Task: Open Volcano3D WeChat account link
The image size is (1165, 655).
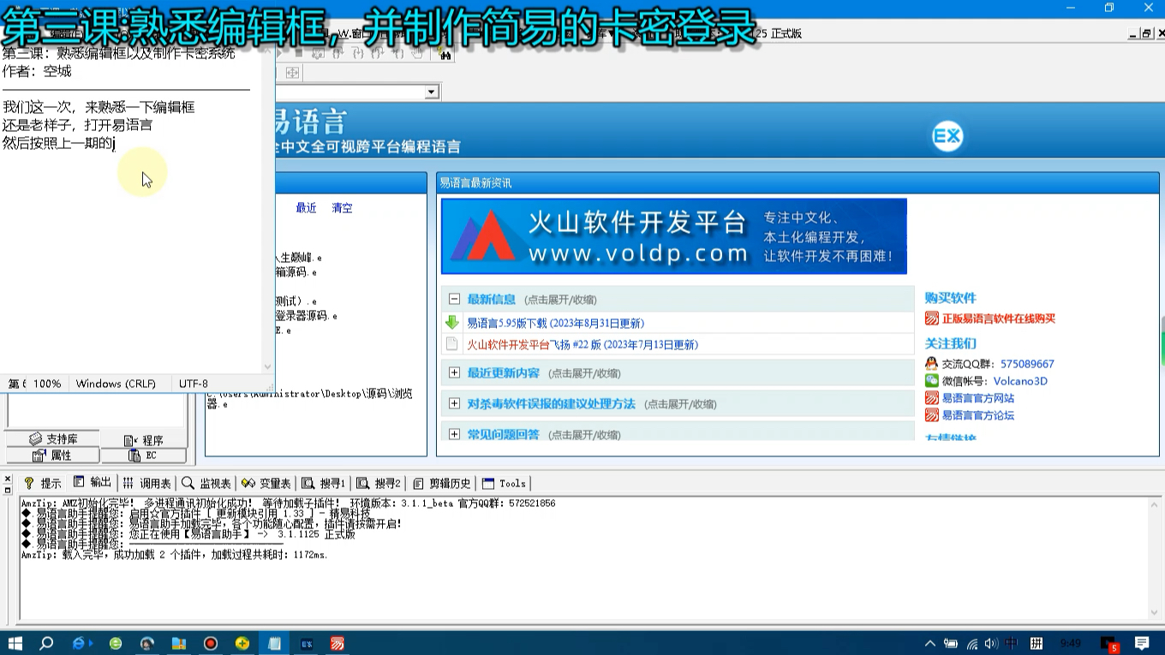Action: click(x=1020, y=381)
